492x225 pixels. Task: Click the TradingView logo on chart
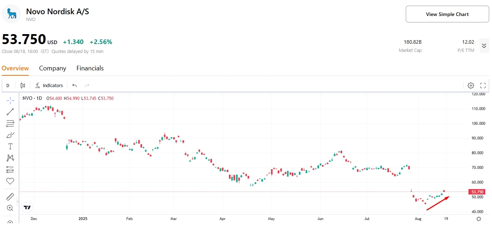[x=27, y=207]
